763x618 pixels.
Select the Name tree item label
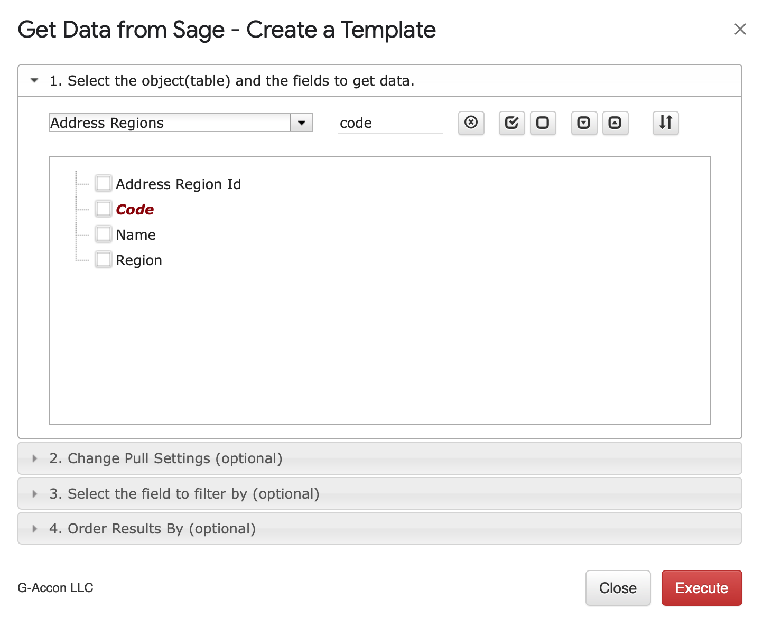tap(136, 235)
